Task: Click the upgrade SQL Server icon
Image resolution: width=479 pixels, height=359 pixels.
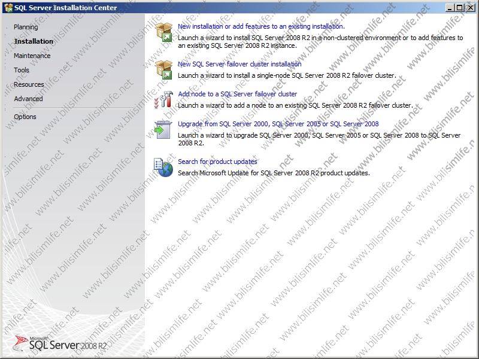Action: coord(163,130)
